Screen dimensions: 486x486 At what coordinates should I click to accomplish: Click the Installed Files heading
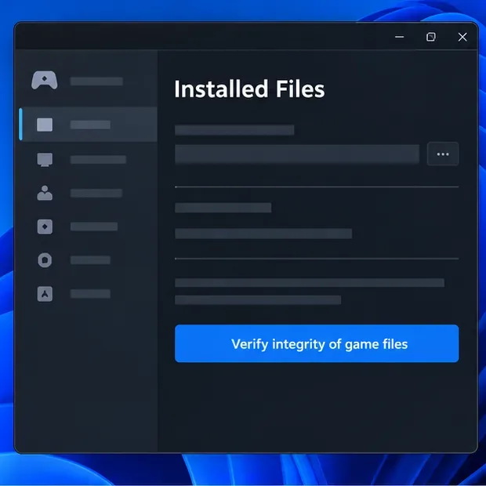point(249,89)
